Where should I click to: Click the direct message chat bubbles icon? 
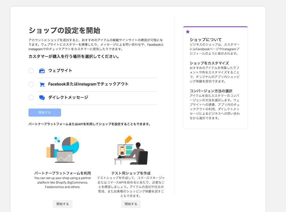42,98
